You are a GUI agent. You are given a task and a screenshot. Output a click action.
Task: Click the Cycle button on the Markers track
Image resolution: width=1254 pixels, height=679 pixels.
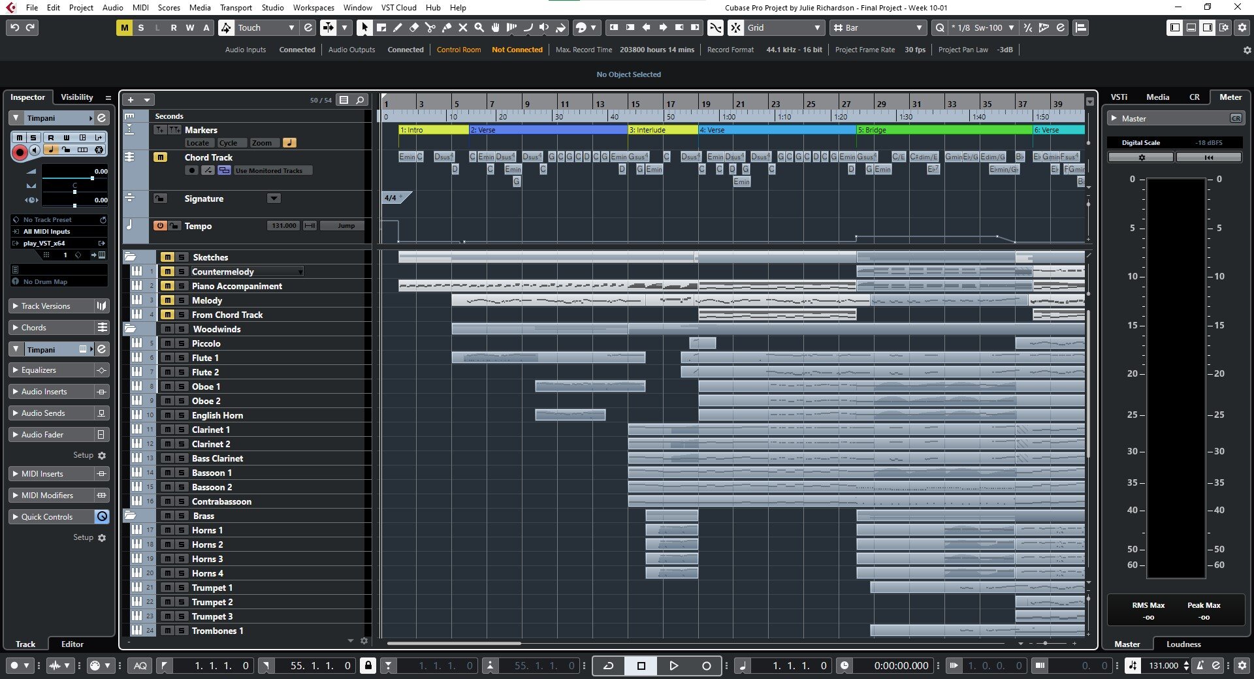pos(231,142)
